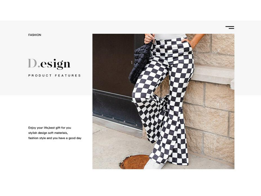Image resolution: width=261 pixels, height=196 pixels.
Task: Open the checkered pants product image
Action: click(163, 101)
